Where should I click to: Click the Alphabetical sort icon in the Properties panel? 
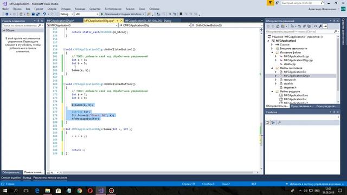273,122
